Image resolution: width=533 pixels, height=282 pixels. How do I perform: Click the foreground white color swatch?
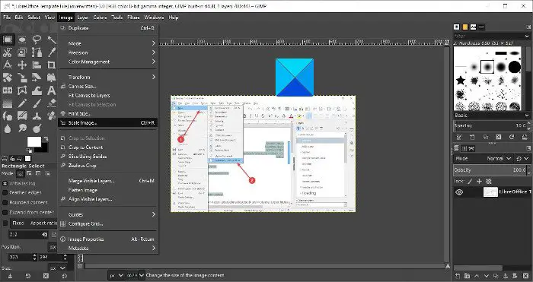coord(34,142)
